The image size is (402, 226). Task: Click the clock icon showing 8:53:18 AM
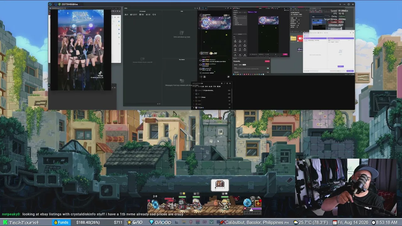373,222
